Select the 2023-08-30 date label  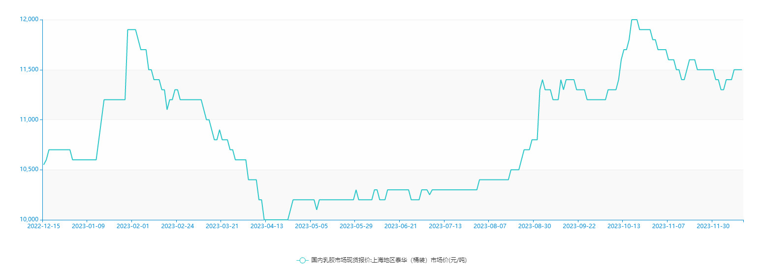tap(535, 226)
